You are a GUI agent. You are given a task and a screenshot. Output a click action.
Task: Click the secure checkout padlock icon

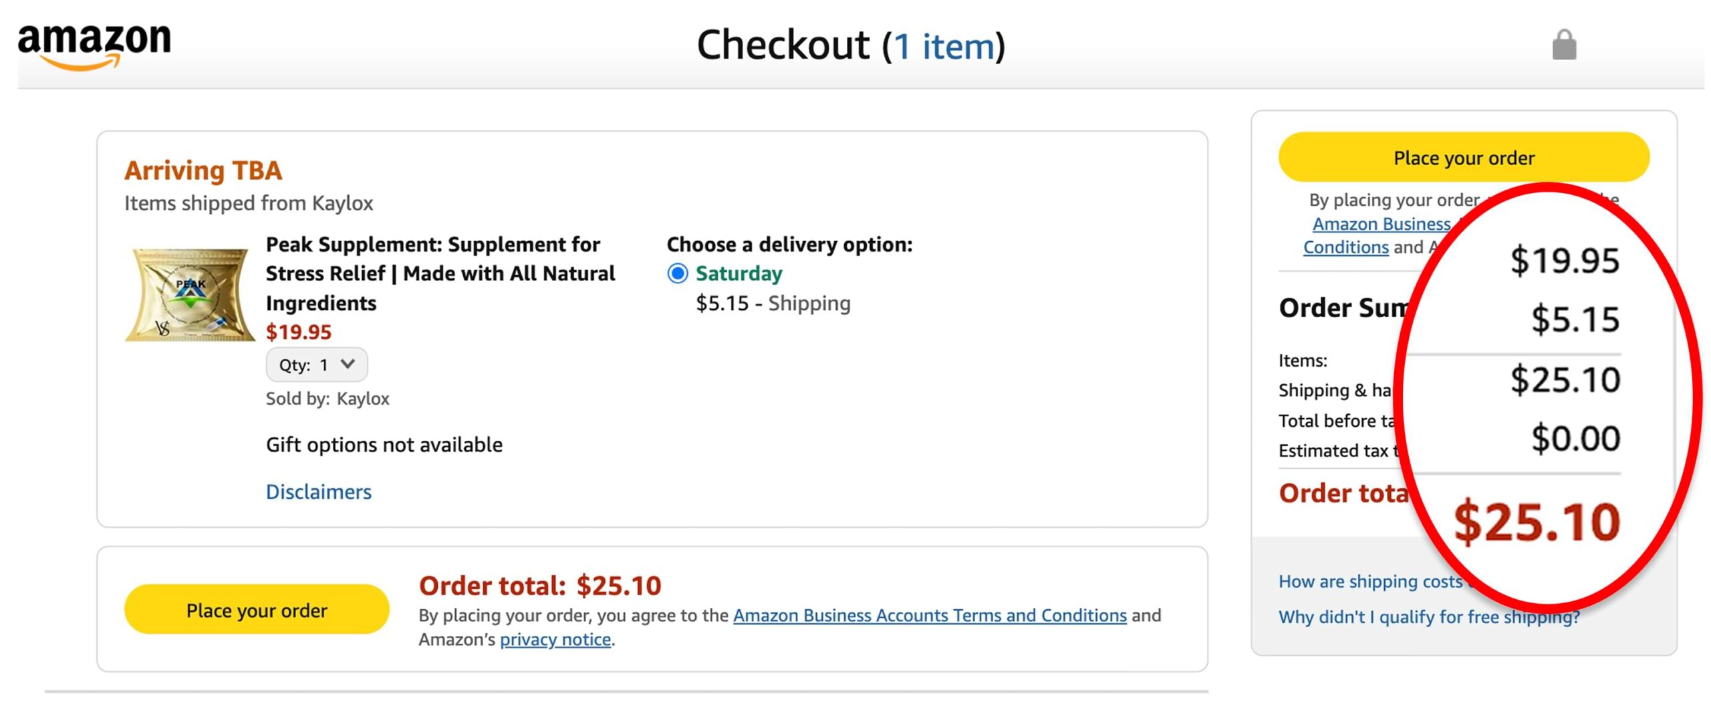pyautogui.click(x=1564, y=45)
